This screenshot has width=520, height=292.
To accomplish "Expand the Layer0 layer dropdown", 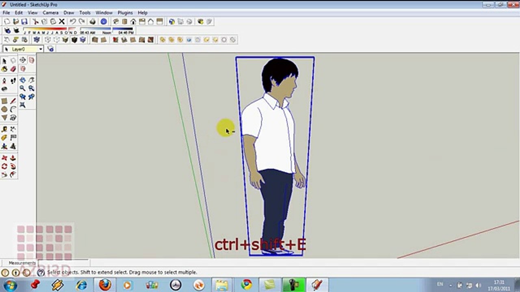I will coord(41,49).
